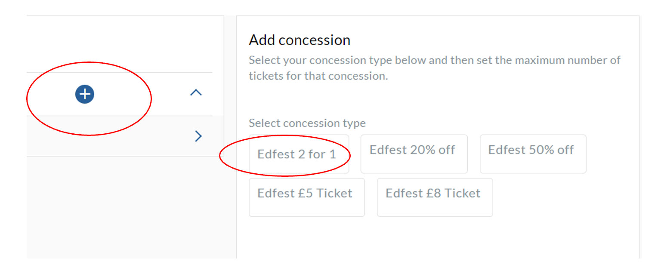The image size is (661, 277).
Task: Click the "tickets for that concession." text line
Action: [x=318, y=76]
